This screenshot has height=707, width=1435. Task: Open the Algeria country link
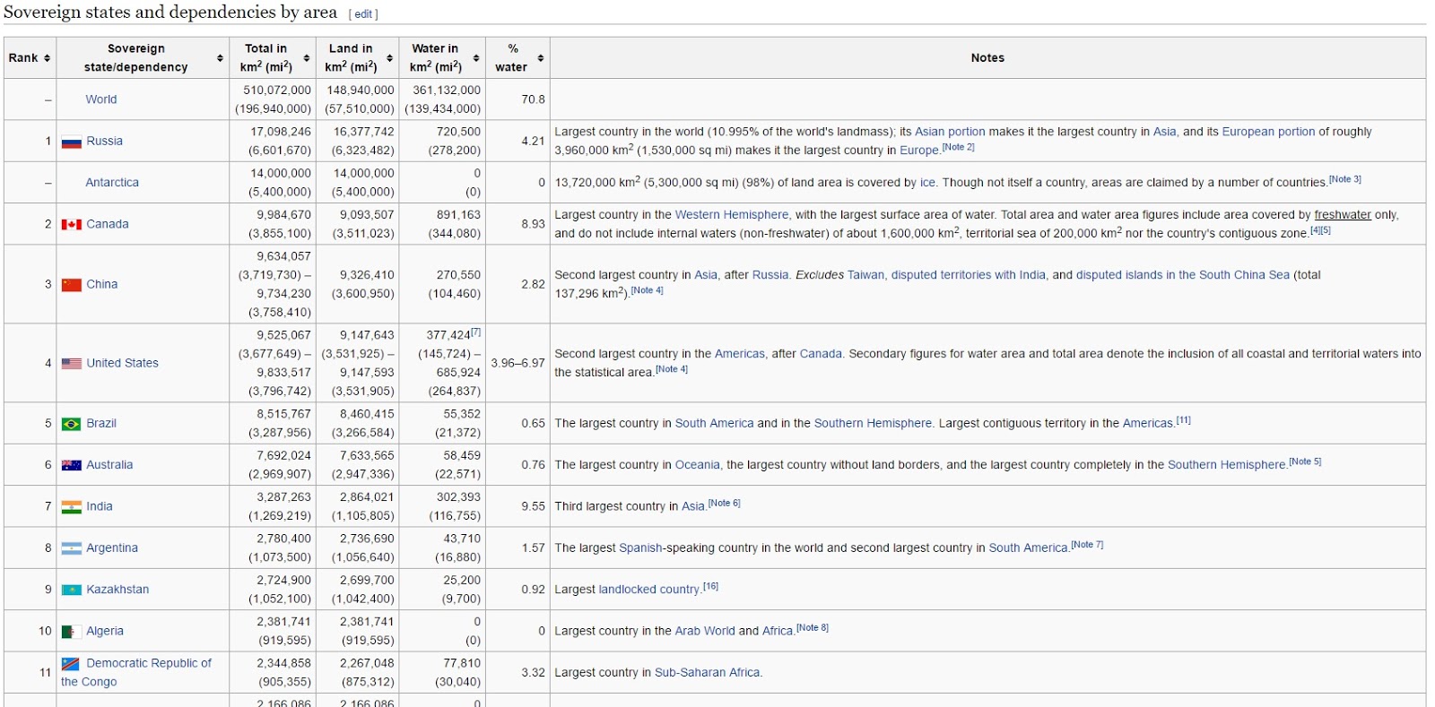(x=105, y=631)
